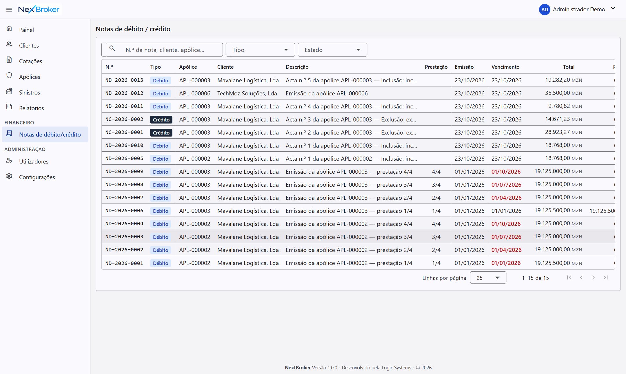
Task: Toggle the hamburger menu icon
Action: (9, 10)
